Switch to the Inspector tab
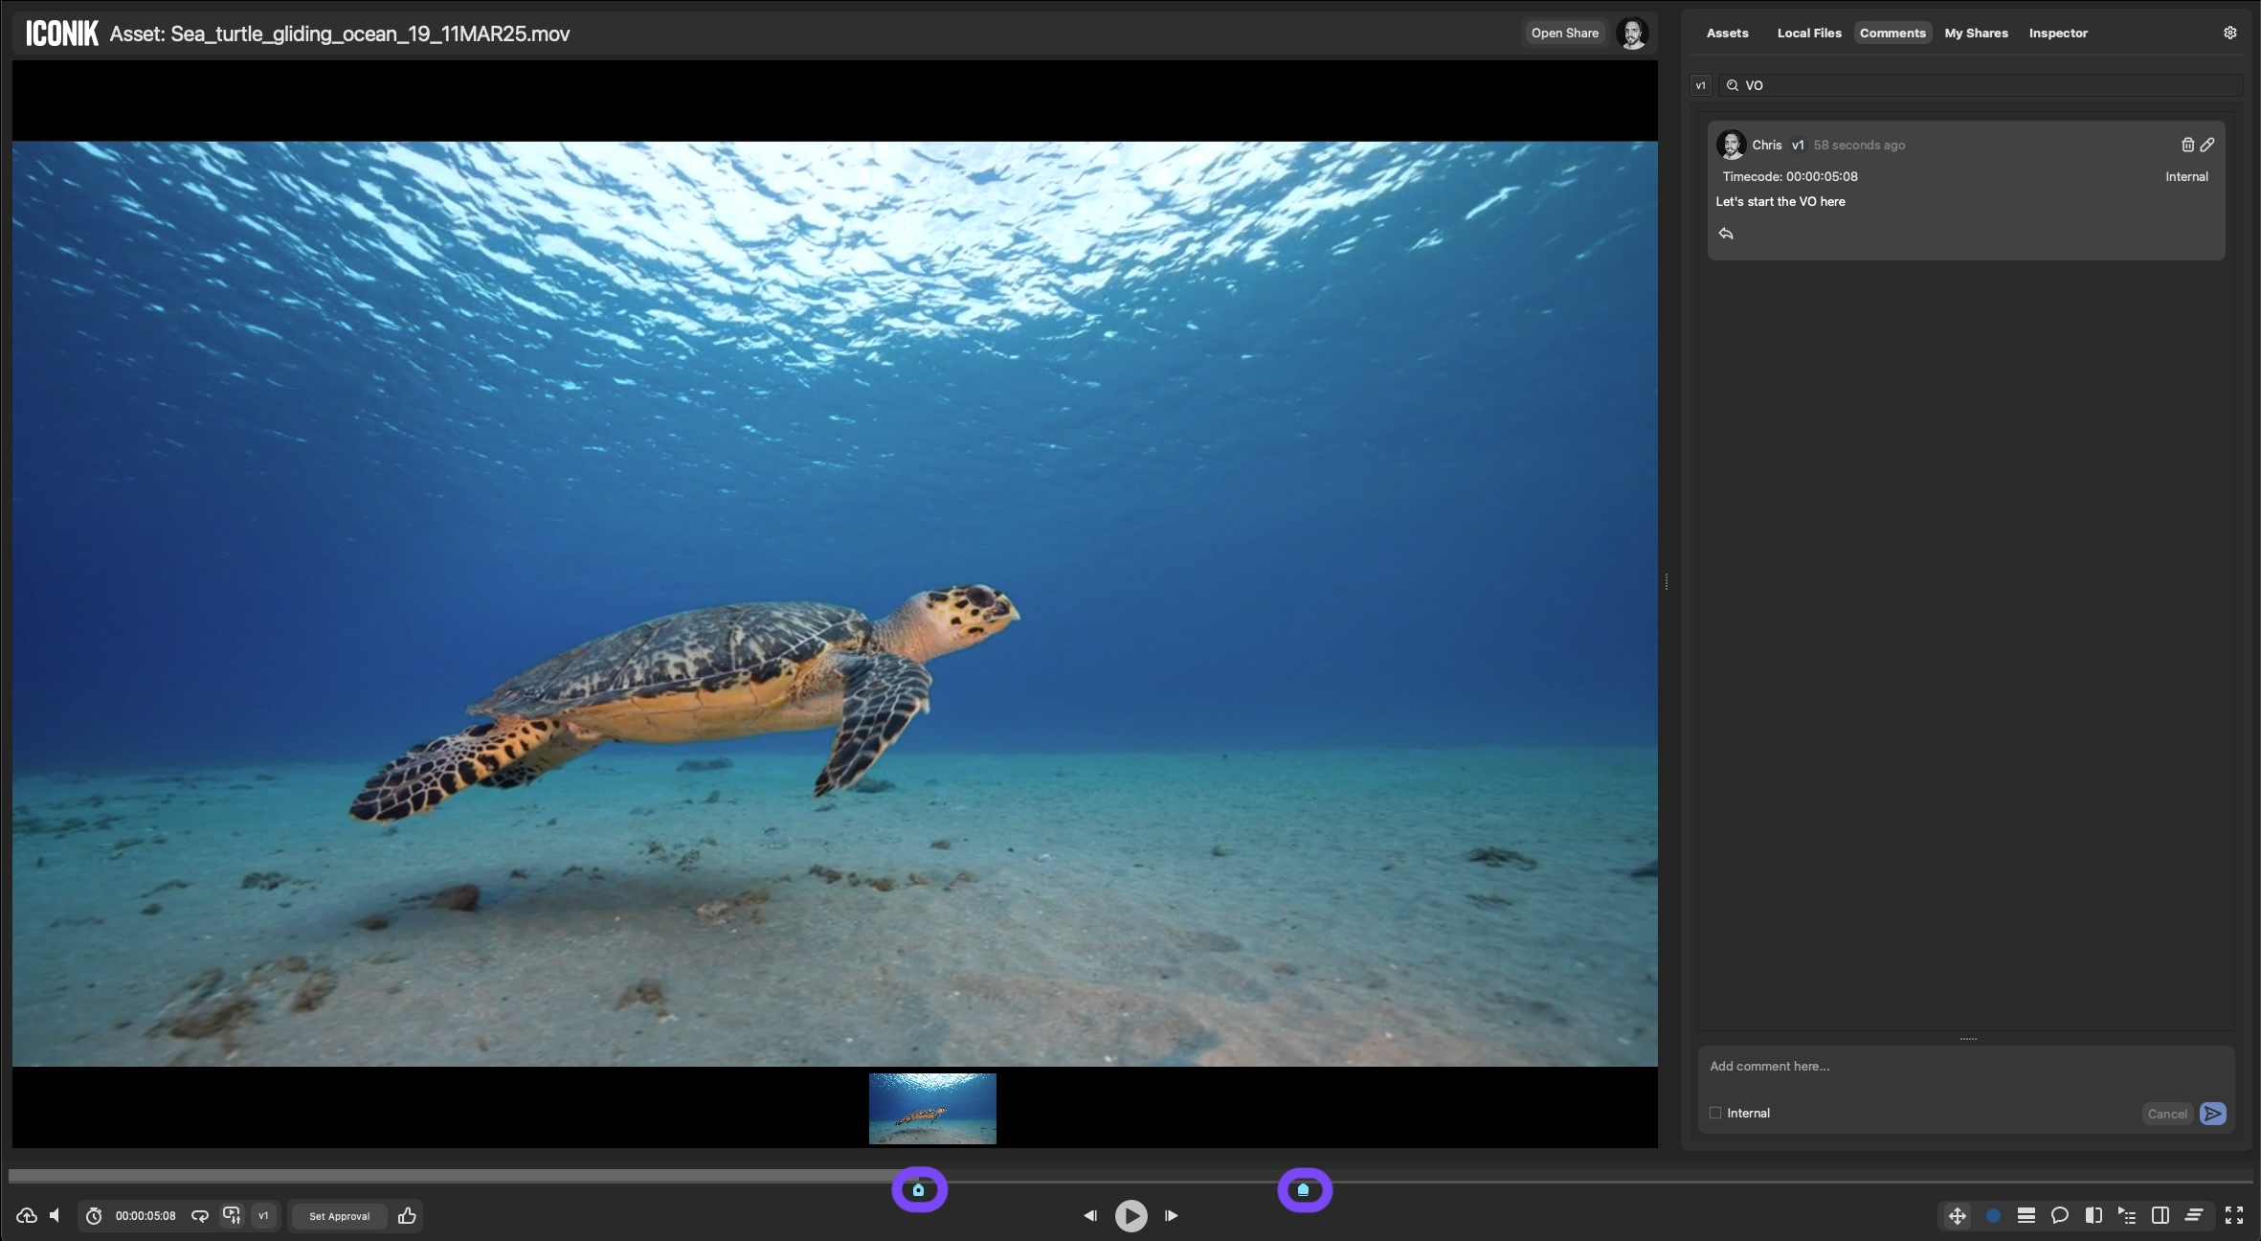2261x1241 pixels. (x=2058, y=33)
